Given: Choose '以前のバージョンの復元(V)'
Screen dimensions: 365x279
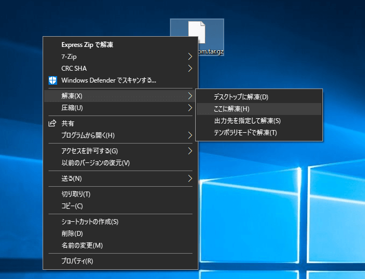Looking at the screenshot, I should (x=121, y=162).
